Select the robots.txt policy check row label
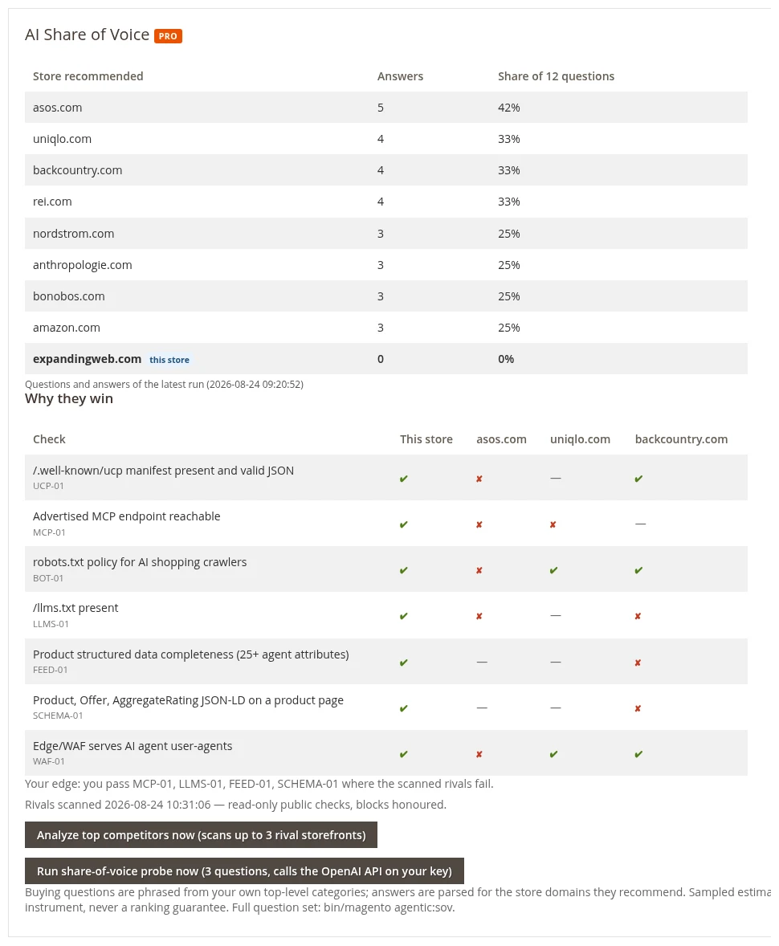779x946 pixels. (x=140, y=562)
